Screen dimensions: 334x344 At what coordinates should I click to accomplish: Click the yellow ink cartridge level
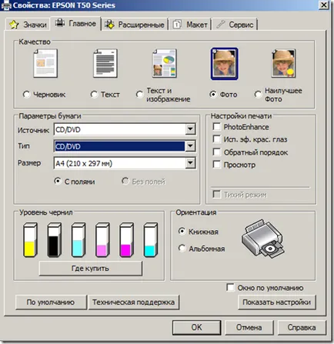(x=30, y=240)
